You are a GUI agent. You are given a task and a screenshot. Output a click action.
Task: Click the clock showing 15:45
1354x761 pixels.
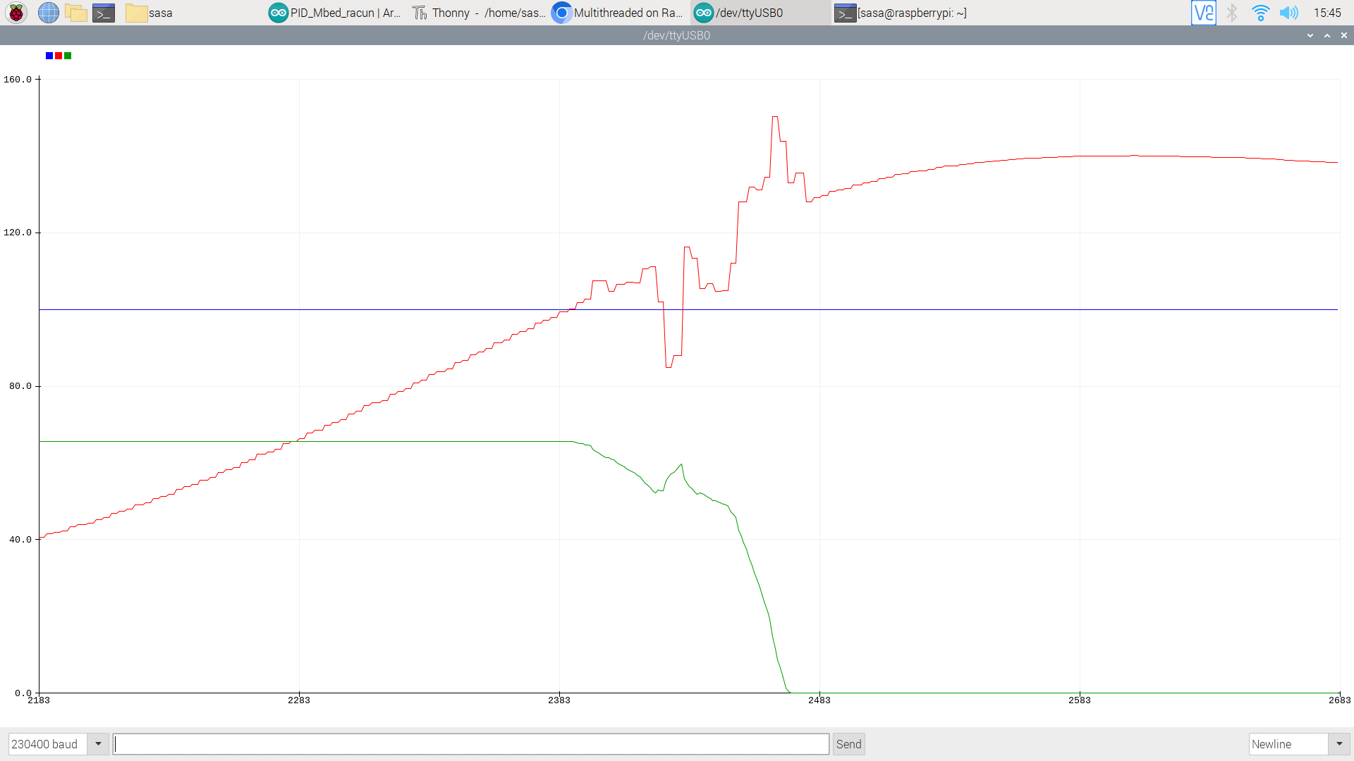point(1327,13)
